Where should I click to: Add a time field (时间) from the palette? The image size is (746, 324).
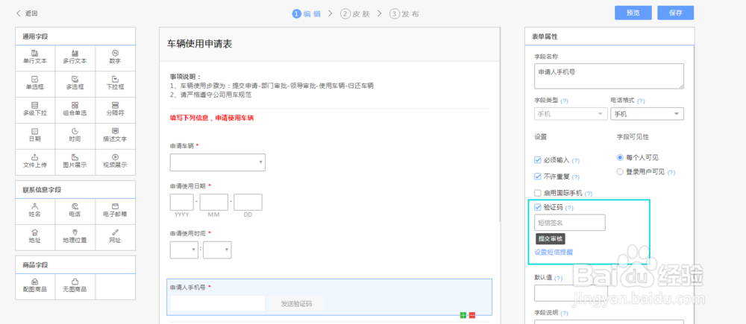(x=75, y=136)
